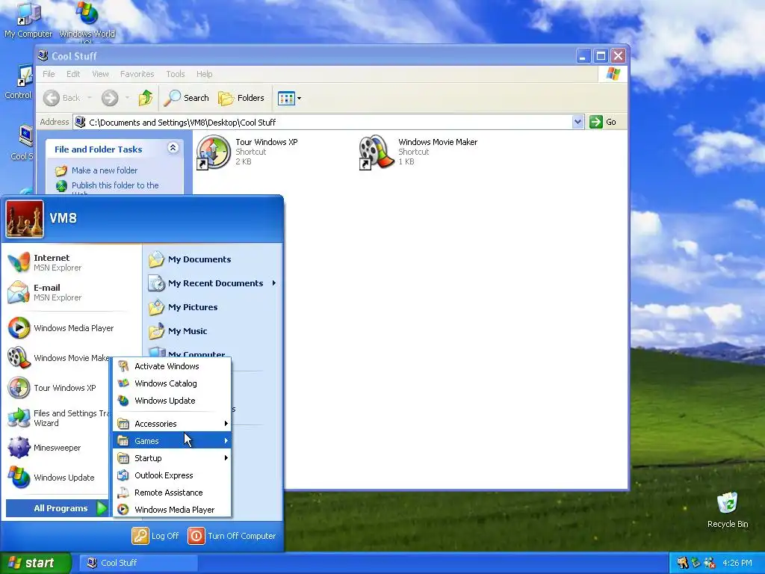Expand My Recent Documents arrow
Viewport: 765px width, 574px height.
click(274, 283)
